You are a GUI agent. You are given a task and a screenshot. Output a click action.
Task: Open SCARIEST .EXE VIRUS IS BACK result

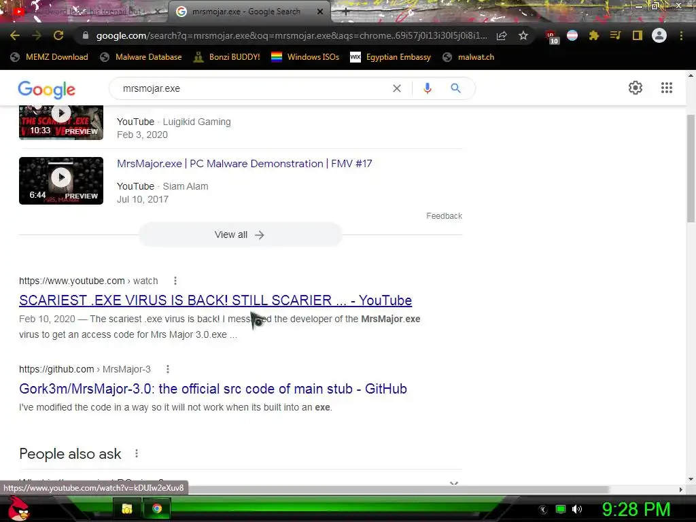point(215,300)
